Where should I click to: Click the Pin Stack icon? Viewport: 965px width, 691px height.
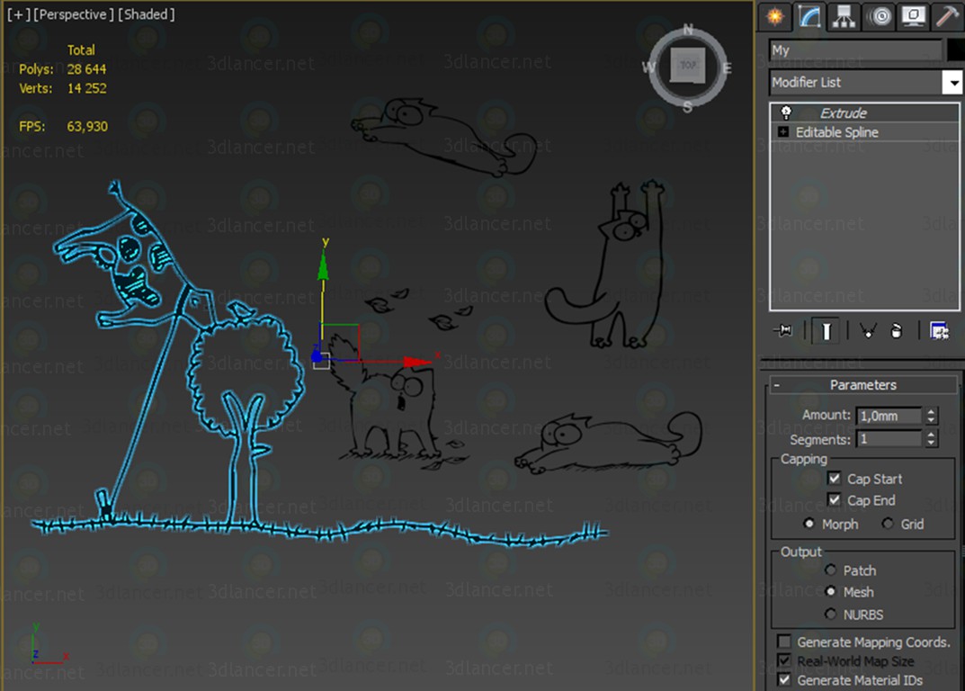pyautogui.click(x=783, y=331)
